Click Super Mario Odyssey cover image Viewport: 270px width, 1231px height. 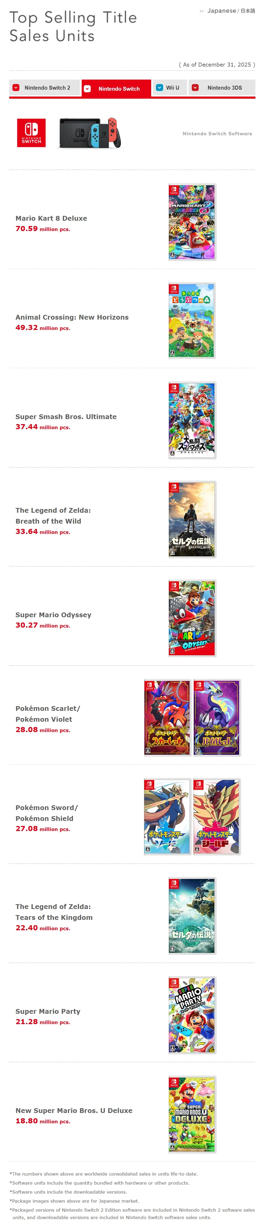click(192, 618)
